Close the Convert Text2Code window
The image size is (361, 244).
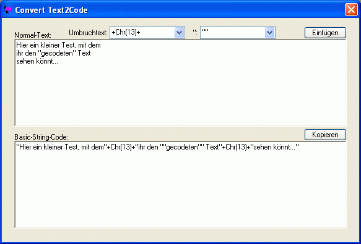pos(351,10)
